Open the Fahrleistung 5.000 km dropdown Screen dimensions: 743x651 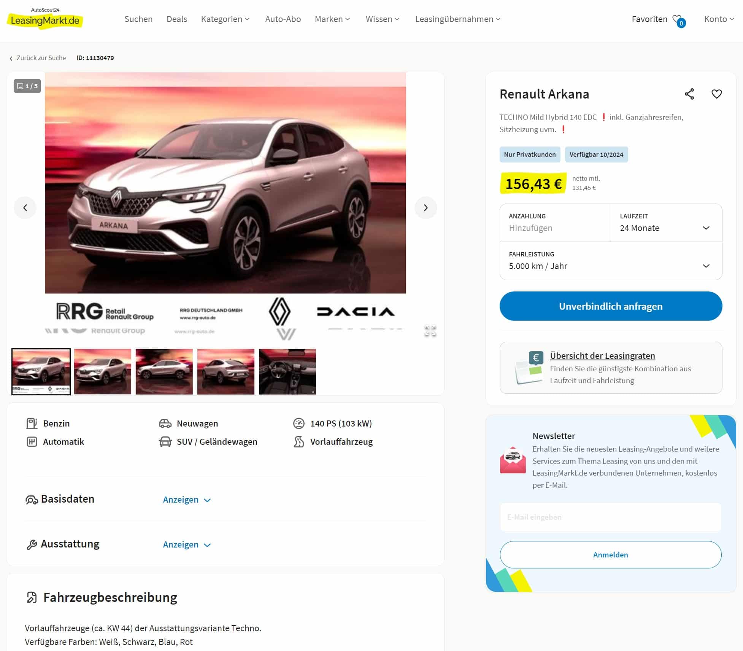click(611, 261)
